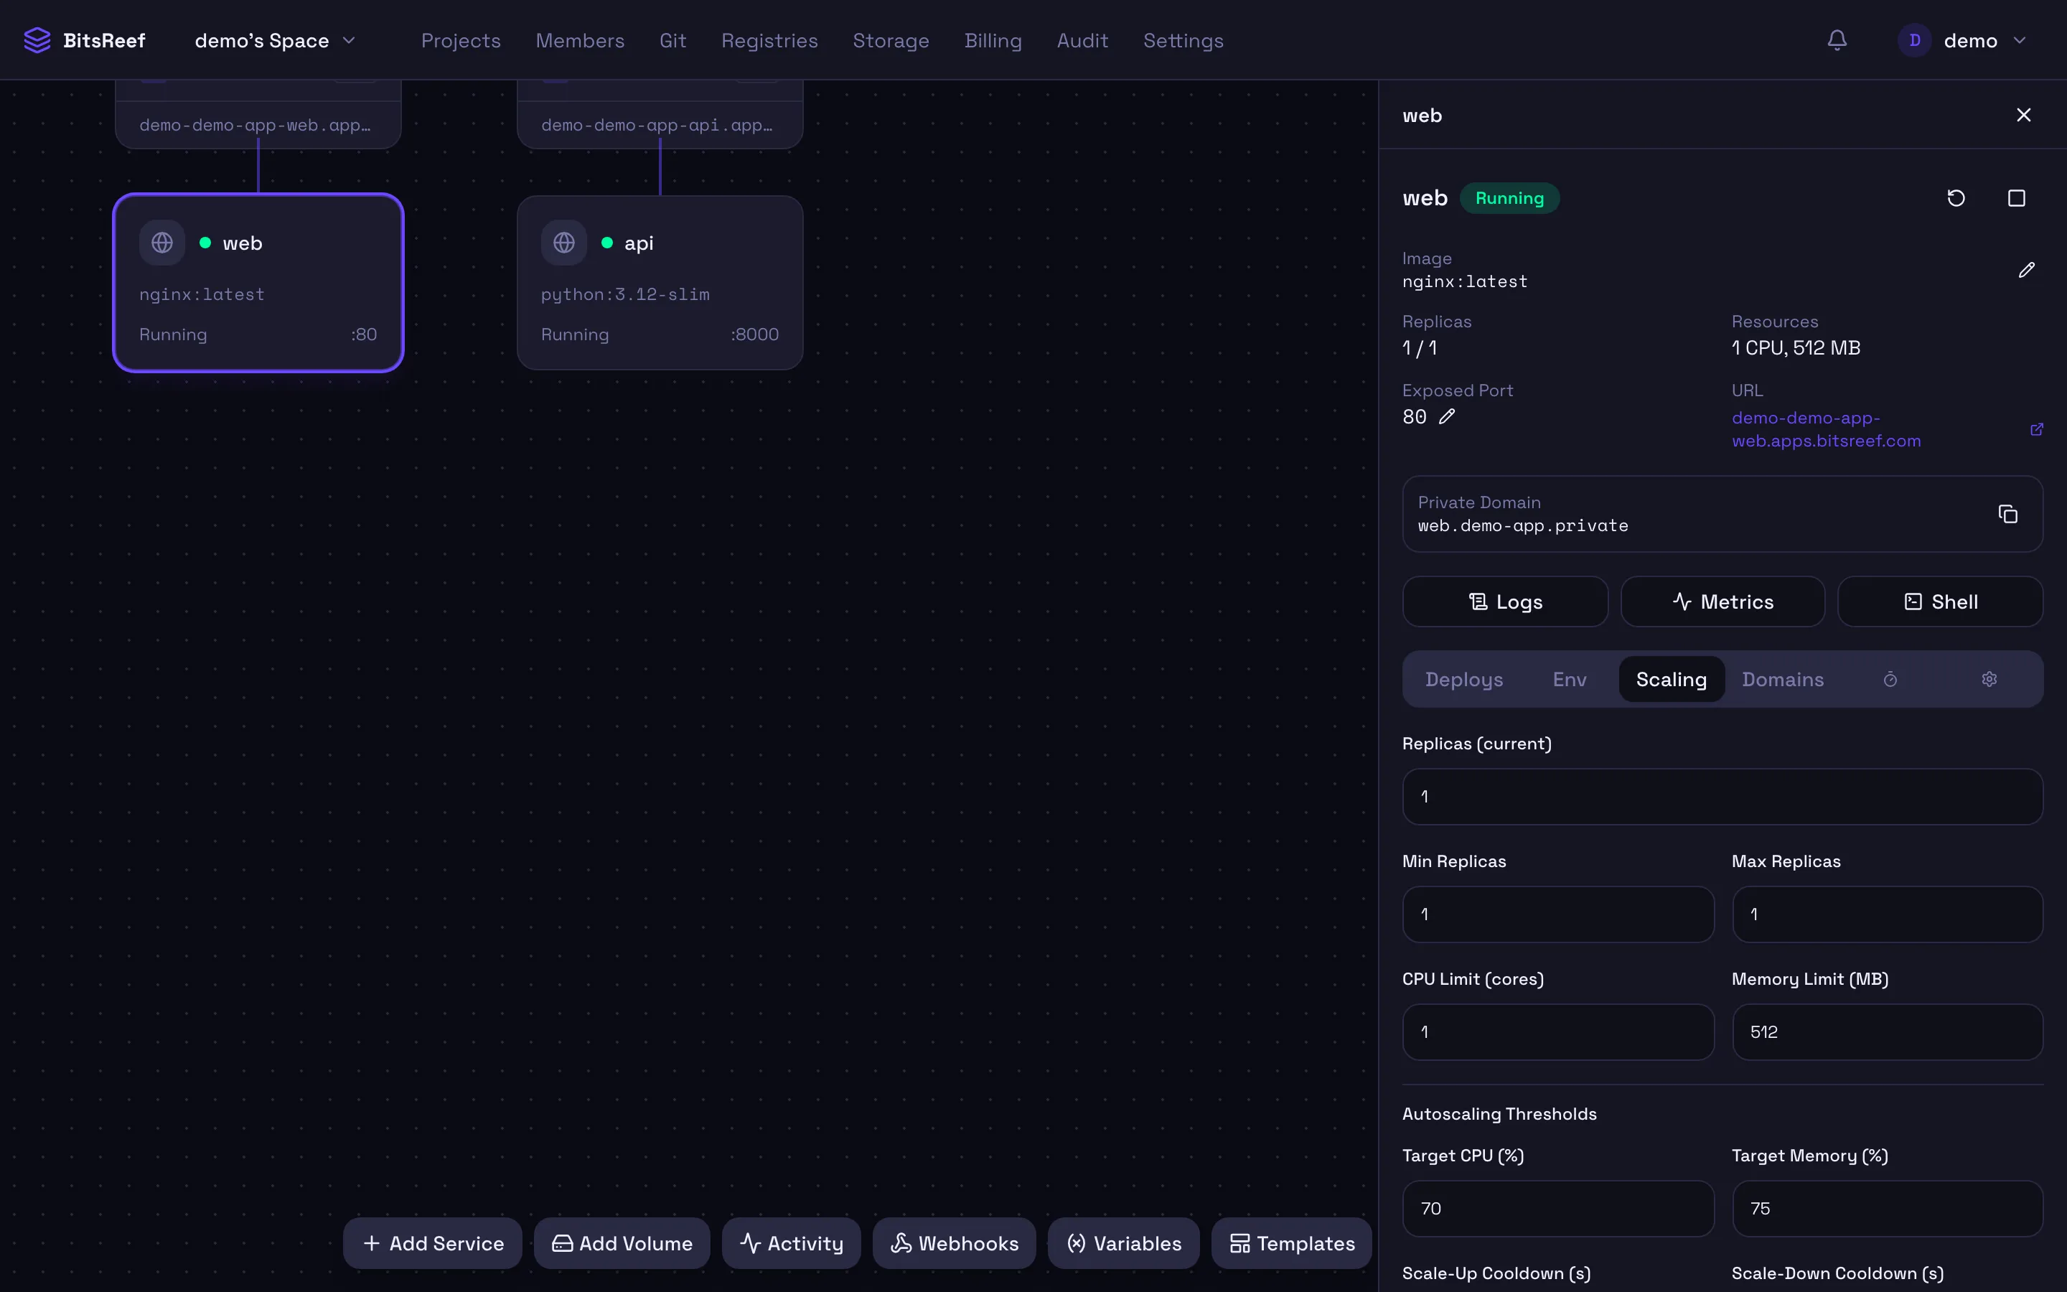Focus the Replicas (current) field
The height and width of the screenshot is (1292, 2067).
click(1722, 797)
